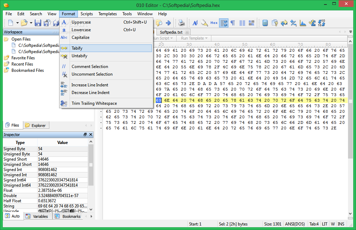Switch to the workspace Files tab
The height and width of the screenshot is (230, 356).
pyautogui.click(x=13, y=125)
